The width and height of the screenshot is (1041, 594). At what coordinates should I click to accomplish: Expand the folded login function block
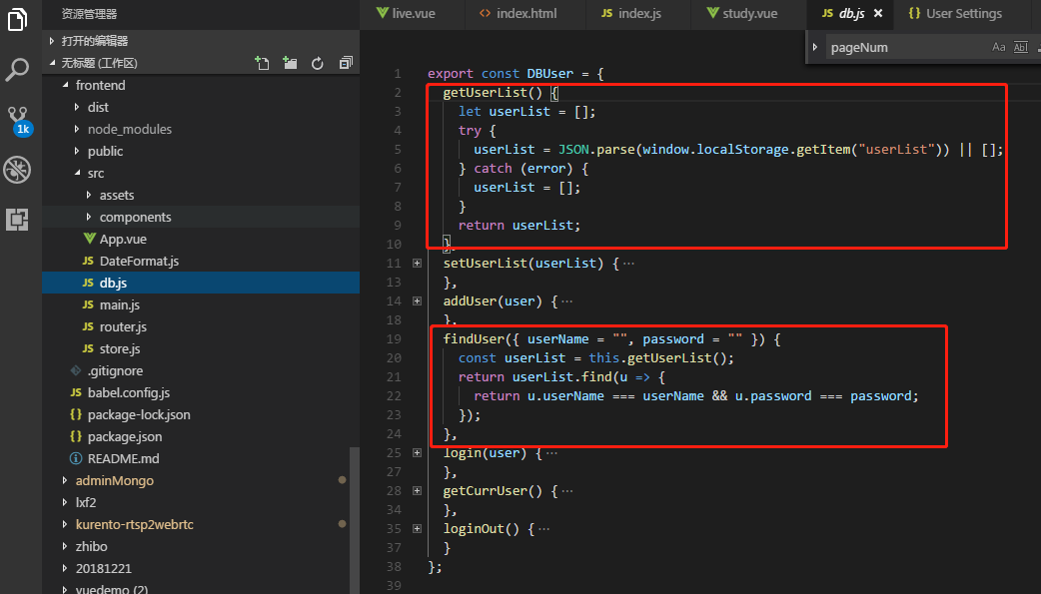tap(417, 453)
